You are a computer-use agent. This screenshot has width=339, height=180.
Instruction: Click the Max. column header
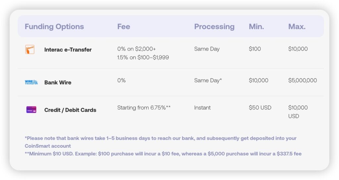pyautogui.click(x=297, y=26)
